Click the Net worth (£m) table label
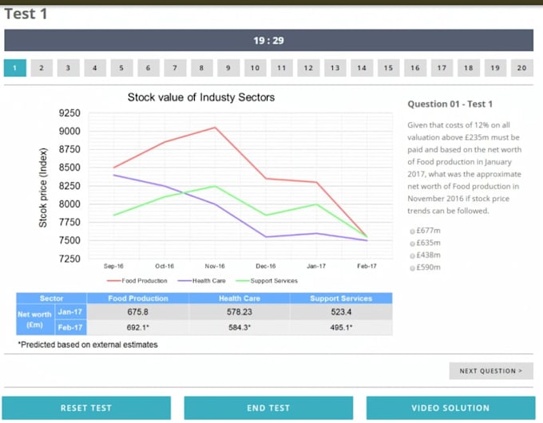The image size is (543, 423). click(x=34, y=319)
